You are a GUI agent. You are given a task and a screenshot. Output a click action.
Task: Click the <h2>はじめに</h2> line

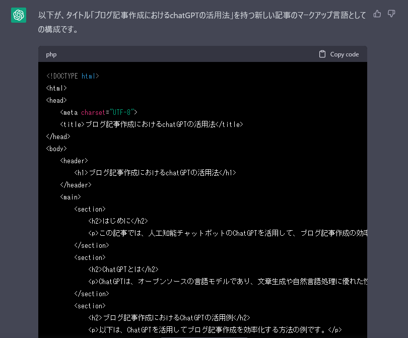coord(118,221)
